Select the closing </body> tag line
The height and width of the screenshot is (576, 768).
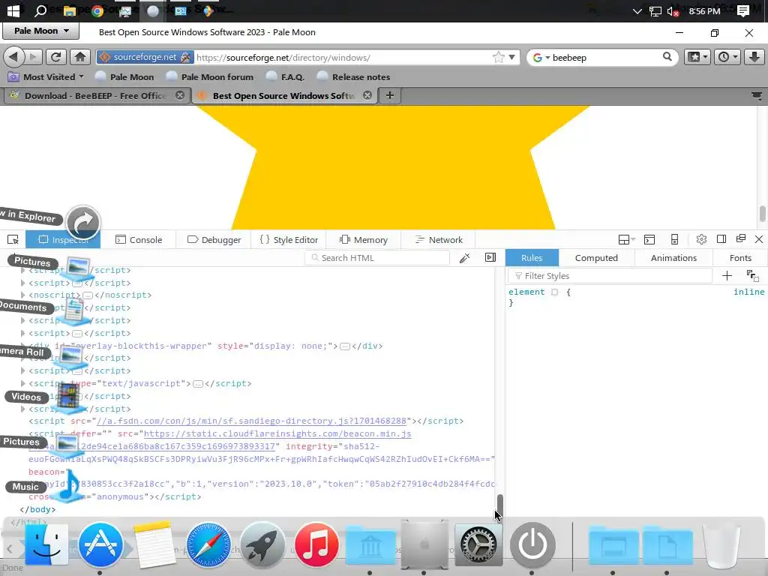(x=37, y=509)
